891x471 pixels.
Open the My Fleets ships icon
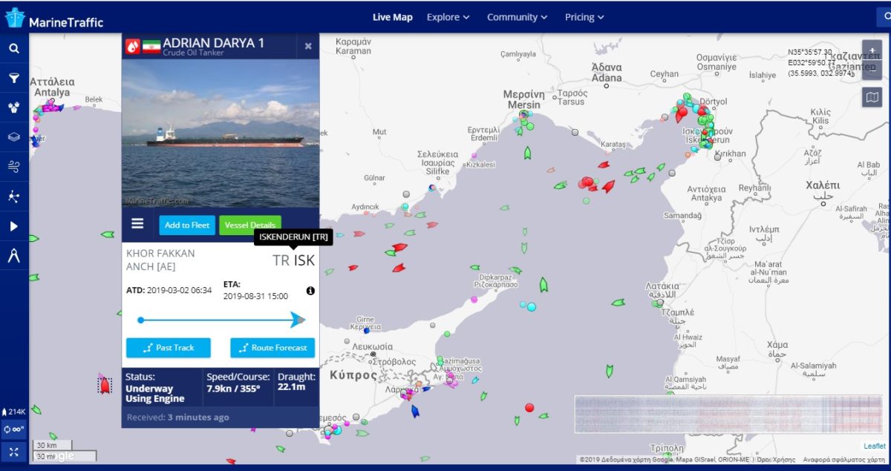coord(14,108)
